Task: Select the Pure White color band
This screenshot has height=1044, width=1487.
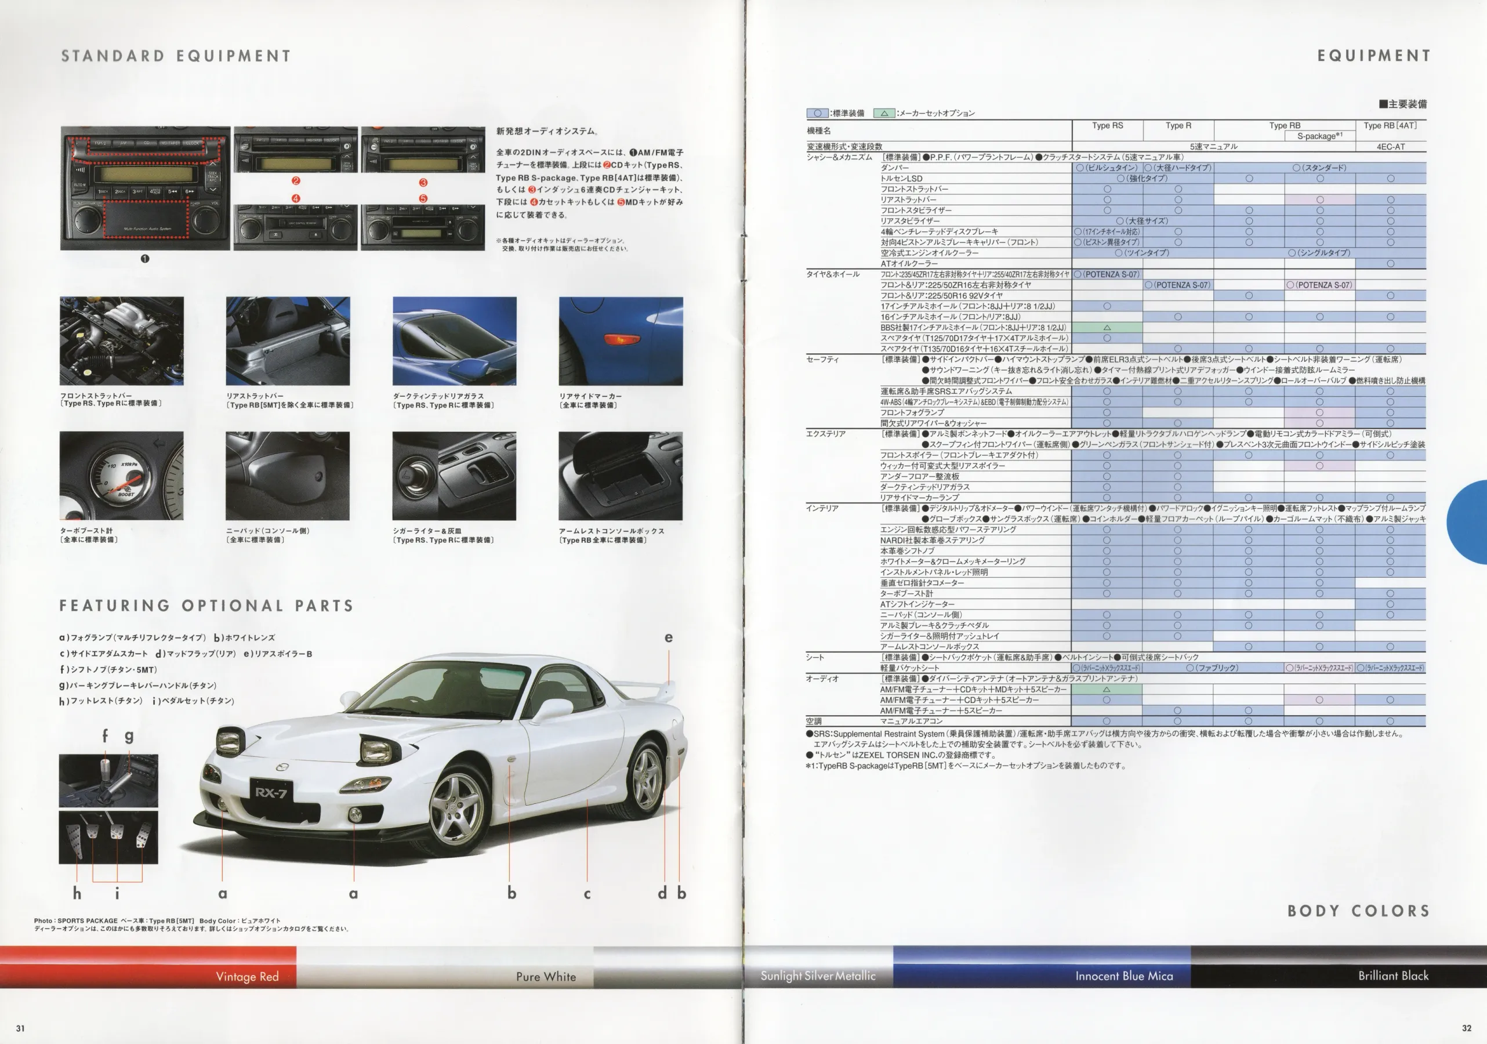Action: pos(445,967)
